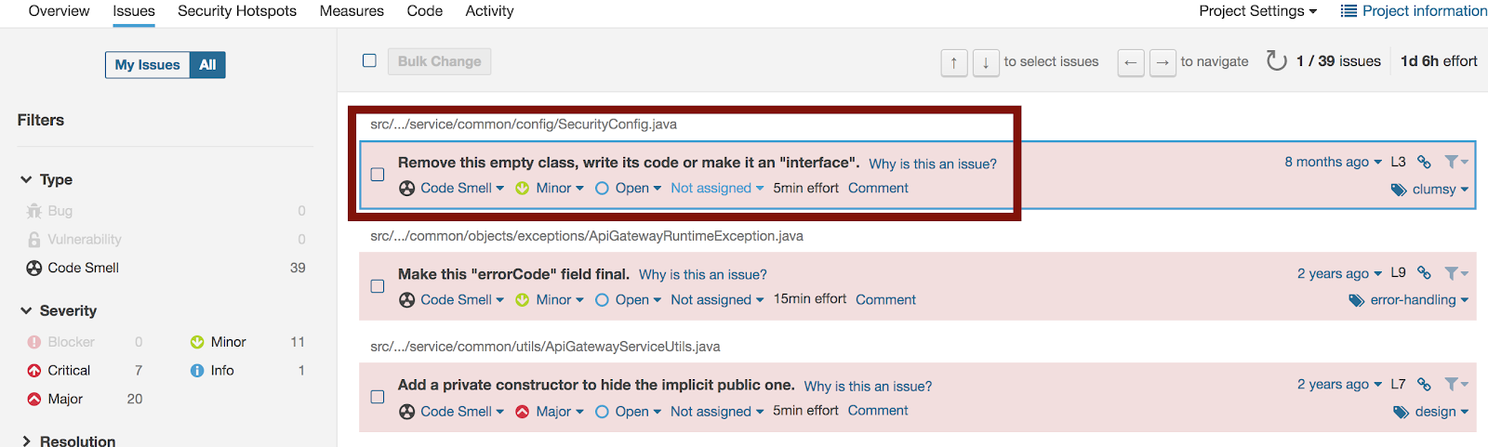This screenshot has width=1488, height=447.
Task: Tick checkbox for errorCode field issue
Action: point(378,286)
